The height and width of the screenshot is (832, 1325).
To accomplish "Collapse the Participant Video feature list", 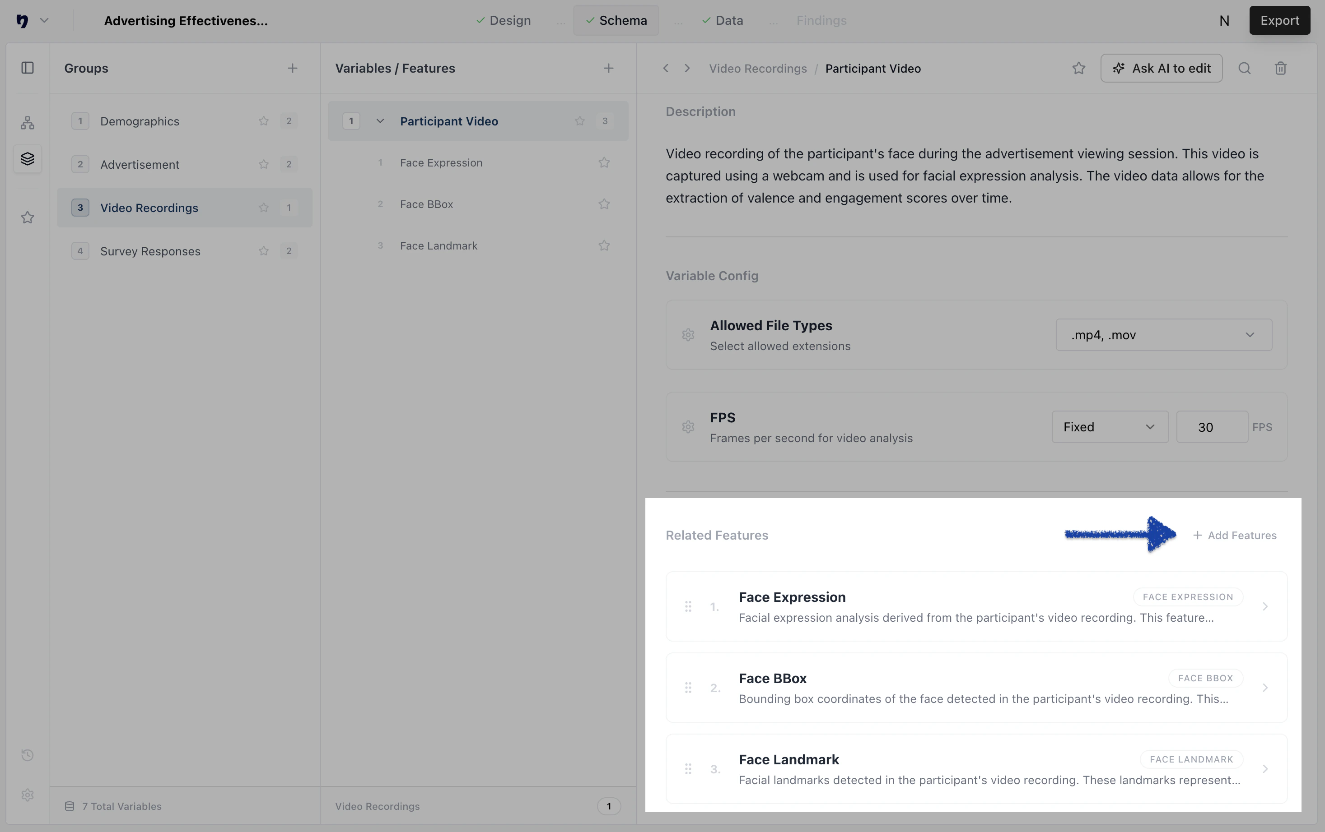I will pyautogui.click(x=380, y=121).
